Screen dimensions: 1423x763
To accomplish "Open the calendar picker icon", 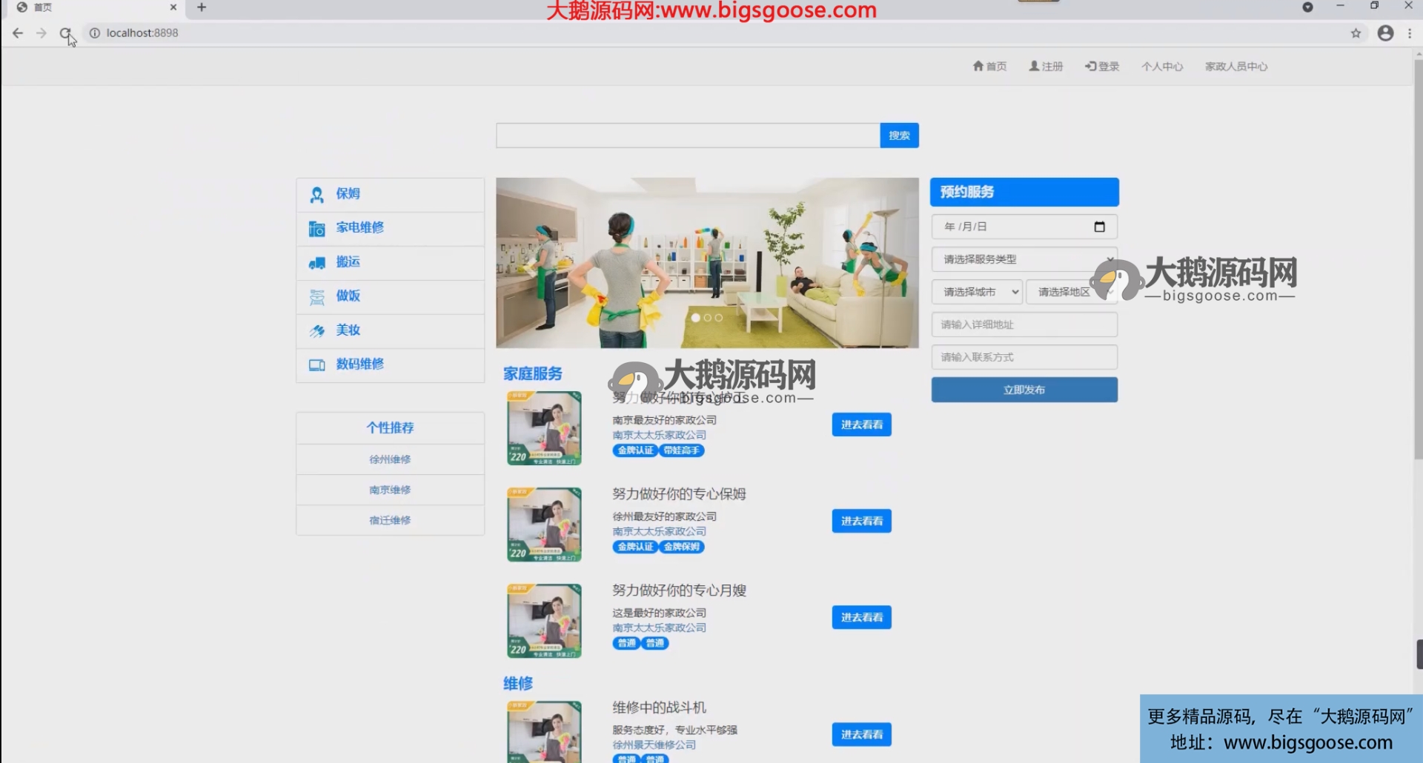I will 1100,227.
